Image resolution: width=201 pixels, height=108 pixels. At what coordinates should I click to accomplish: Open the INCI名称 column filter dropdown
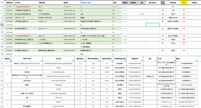[x=73, y=61]
